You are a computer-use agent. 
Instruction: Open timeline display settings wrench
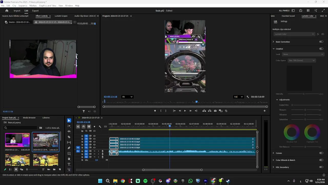coord(100,126)
